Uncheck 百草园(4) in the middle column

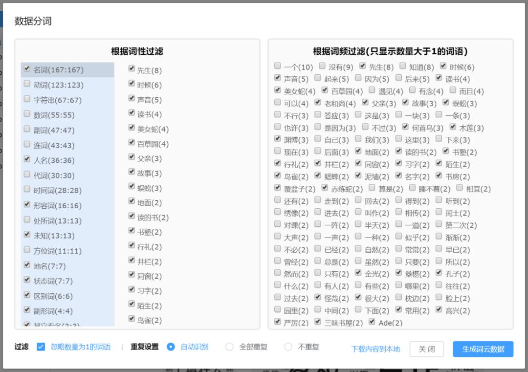tap(131, 143)
